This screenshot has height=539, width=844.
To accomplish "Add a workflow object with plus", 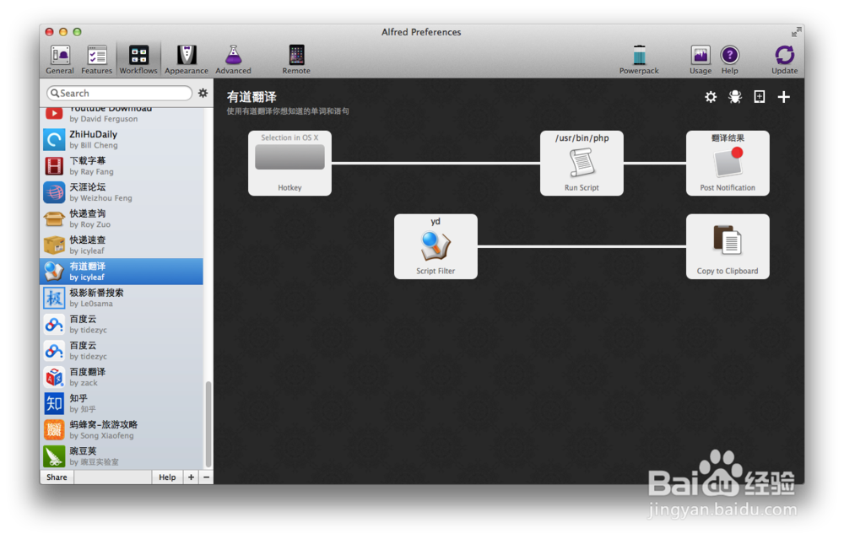I will pos(784,97).
